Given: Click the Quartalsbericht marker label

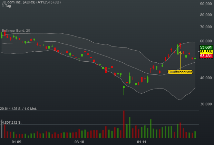Looking at the screenshot, I should tap(180, 72).
